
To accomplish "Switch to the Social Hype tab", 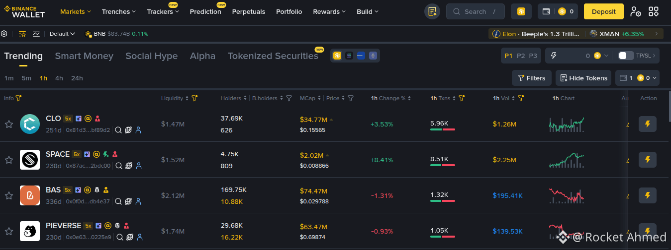I will pos(151,56).
